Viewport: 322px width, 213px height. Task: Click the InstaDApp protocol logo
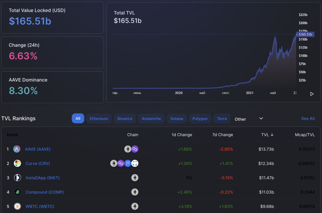pos(17,177)
